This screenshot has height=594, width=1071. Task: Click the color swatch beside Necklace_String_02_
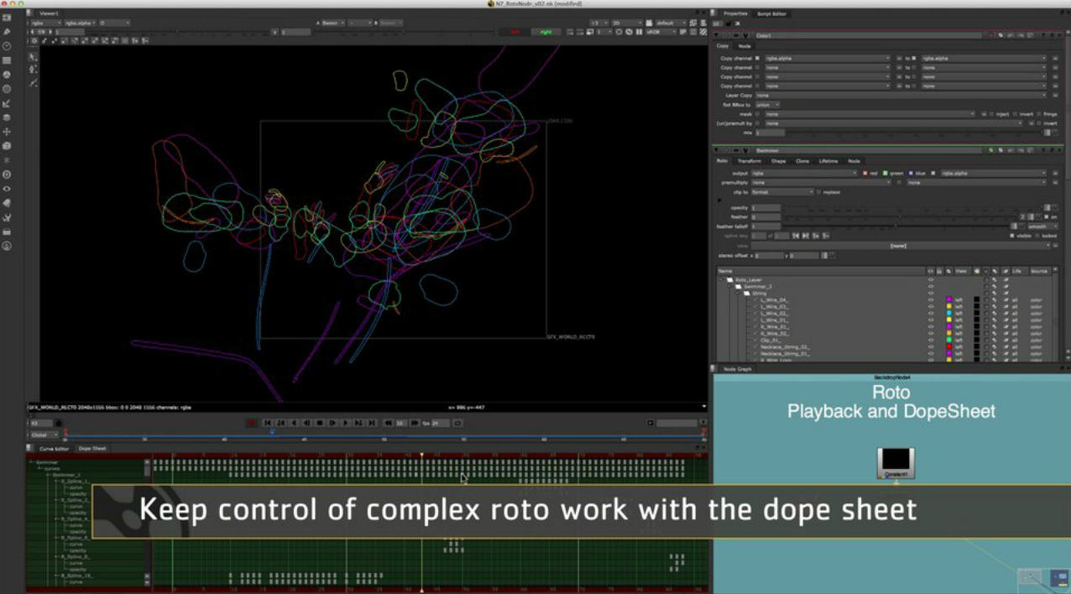950,345
